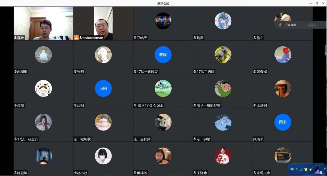327x176 pixels.
Task: Click muted mic icon next to 荆雷
Action: pyautogui.click(x=195, y=38)
